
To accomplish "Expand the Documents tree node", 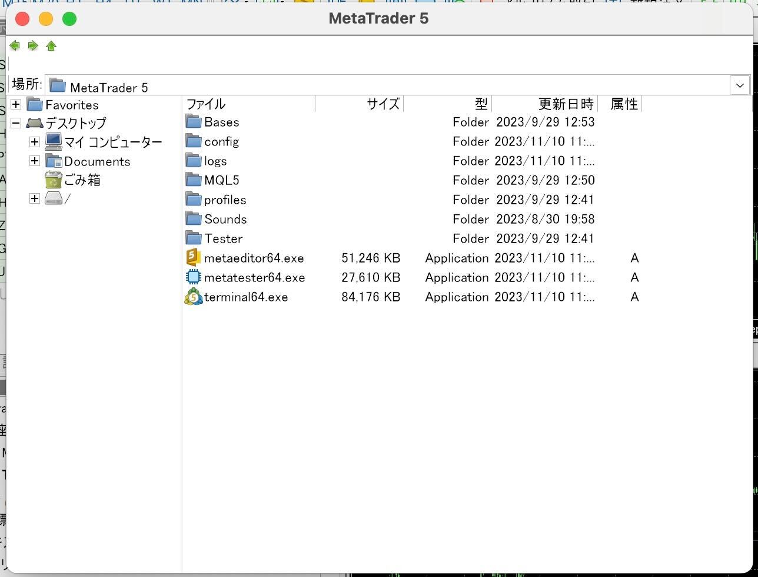I will tap(35, 161).
